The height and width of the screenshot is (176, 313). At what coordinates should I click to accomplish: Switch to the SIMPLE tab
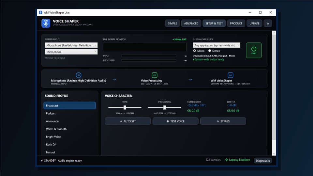click(x=172, y=24)
